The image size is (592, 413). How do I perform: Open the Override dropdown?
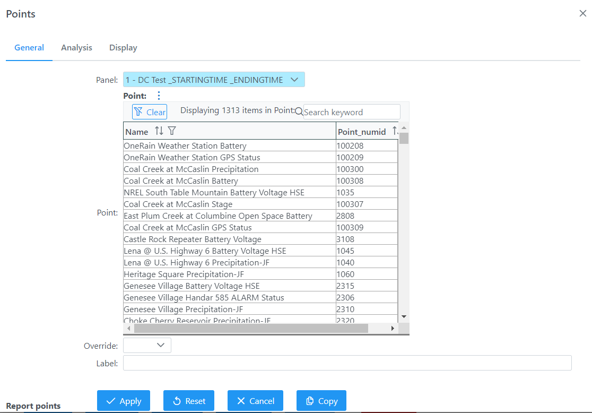147,346
